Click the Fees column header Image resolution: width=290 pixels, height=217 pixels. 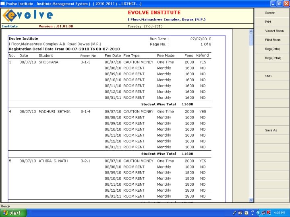pos(188,55)
